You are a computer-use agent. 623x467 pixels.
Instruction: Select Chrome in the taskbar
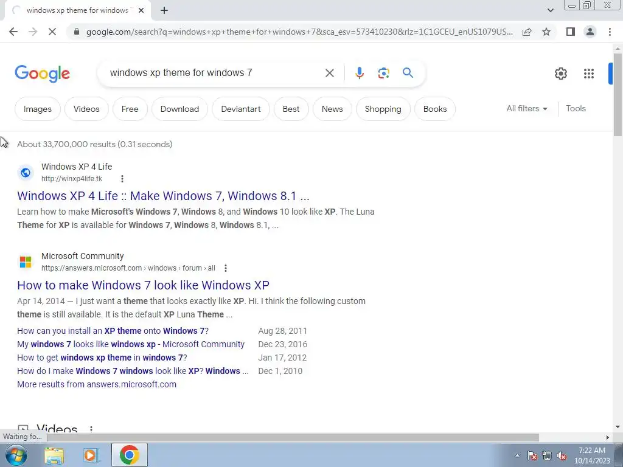(129, 455)
